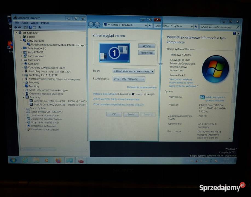
Task: Click back button in Ekran window
Action: 91,25
